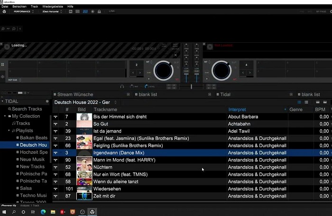Play deck 1
The width and height of the screenshot is (332, 216).
point(149,79)
